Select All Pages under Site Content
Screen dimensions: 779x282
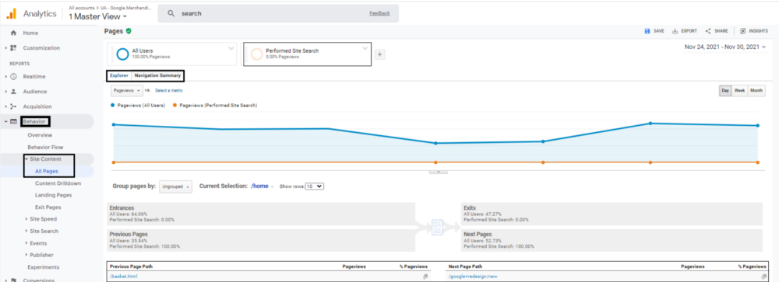(x=47, y=172)
